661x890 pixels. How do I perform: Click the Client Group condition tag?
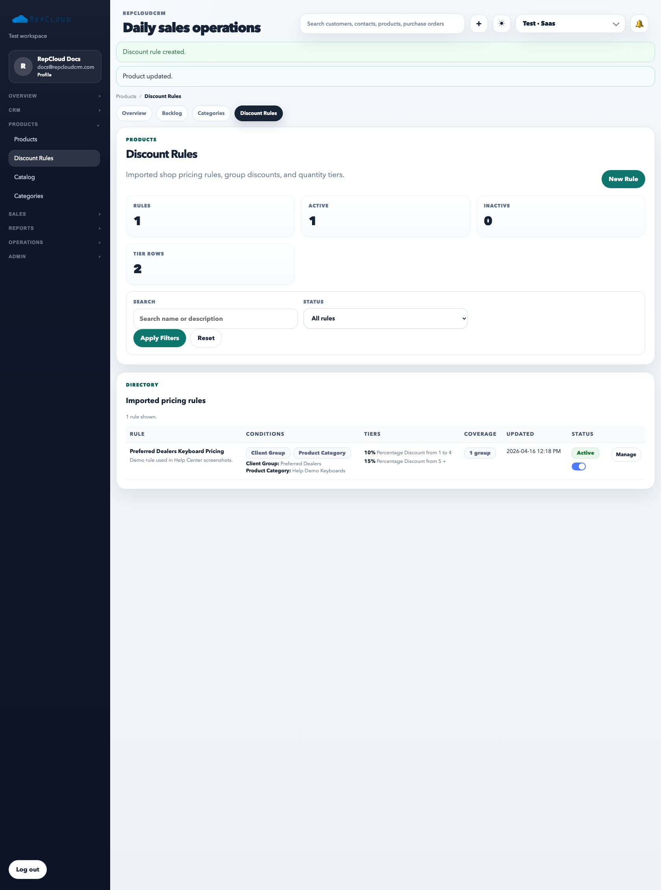click(x=268, y=453)
